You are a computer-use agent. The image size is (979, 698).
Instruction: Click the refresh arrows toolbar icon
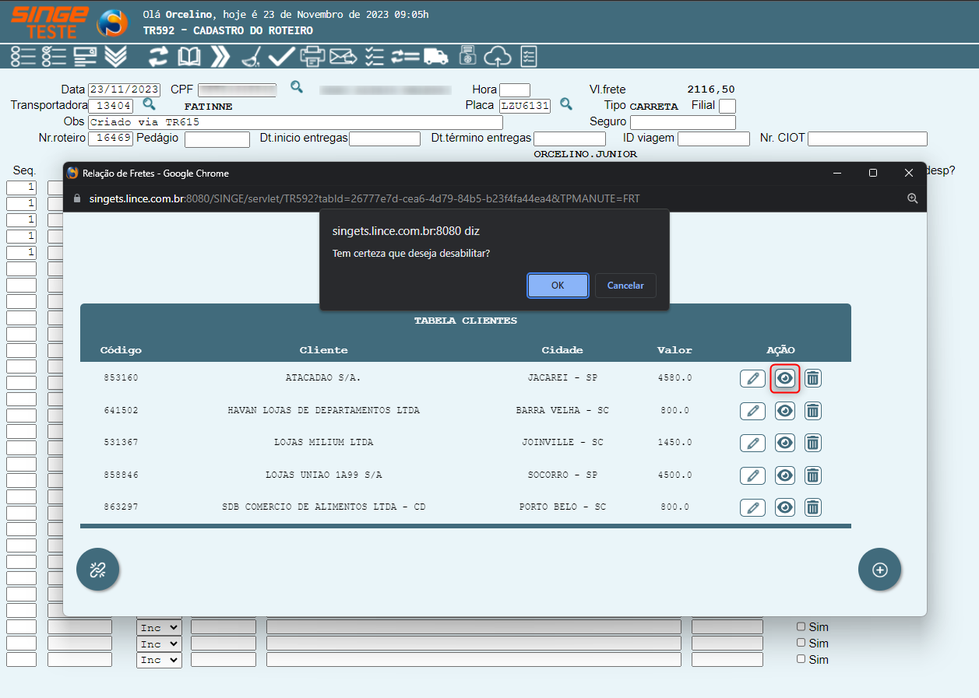(x=159, y=57)
